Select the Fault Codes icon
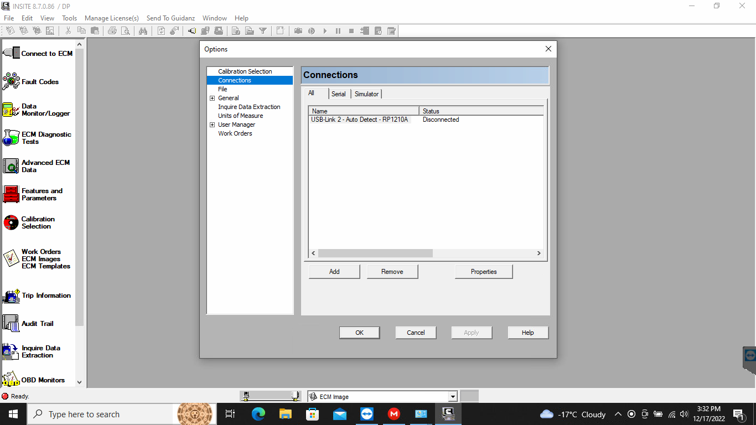The width and height of the screenshot is (756, 425). pos(37,81)
